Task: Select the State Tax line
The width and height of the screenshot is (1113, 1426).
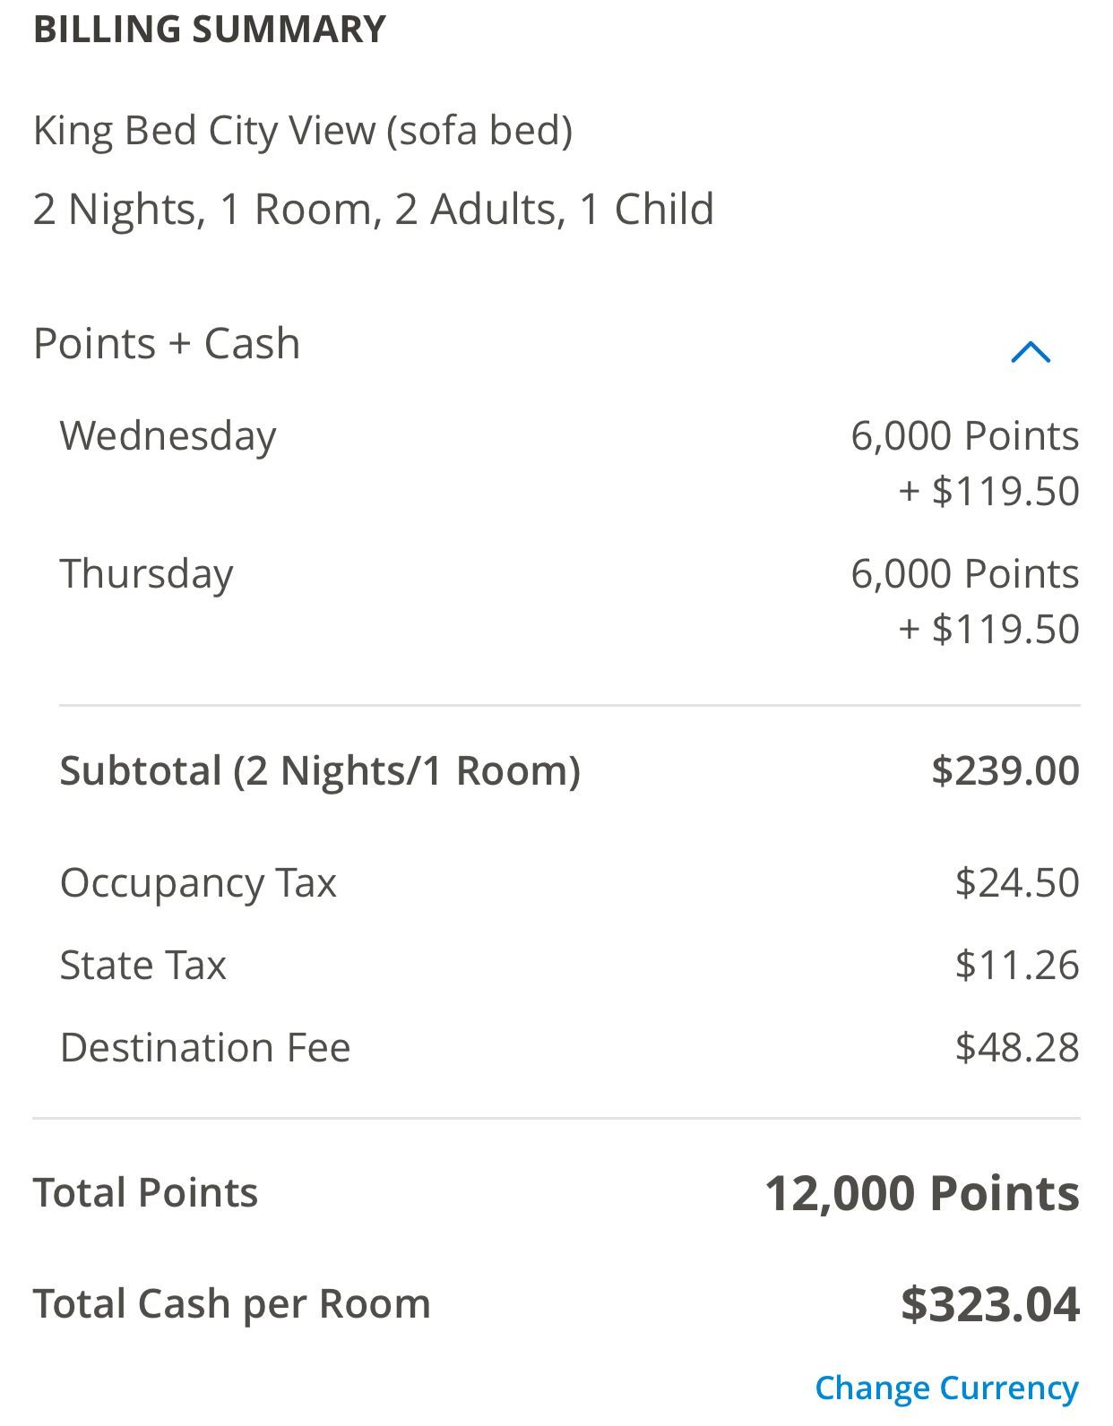Action: click(569, 966)
